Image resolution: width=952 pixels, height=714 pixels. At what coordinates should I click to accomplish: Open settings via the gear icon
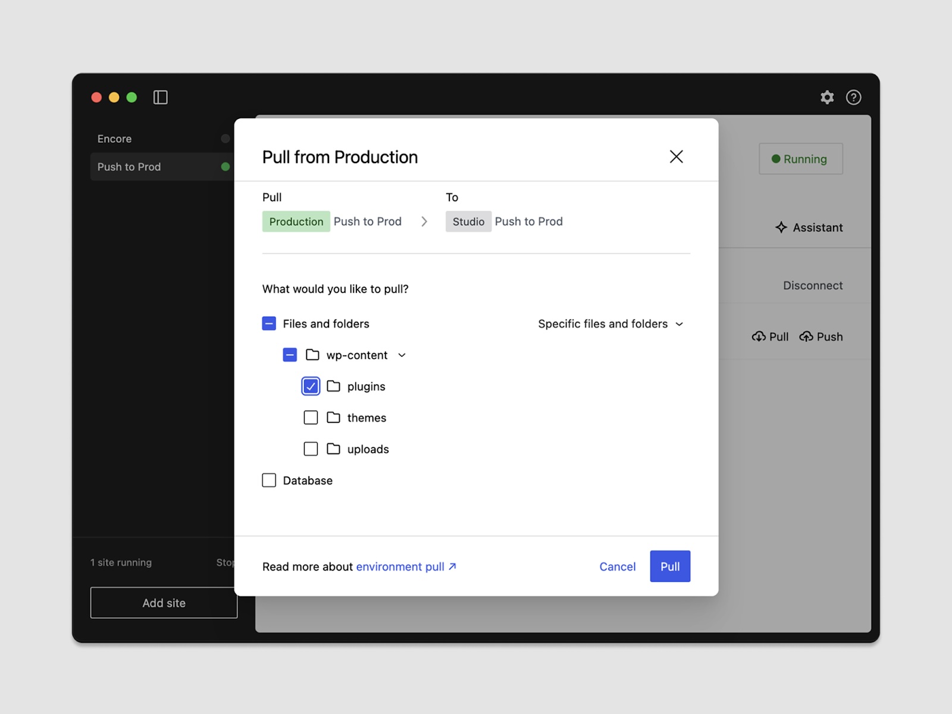point(827,97)
